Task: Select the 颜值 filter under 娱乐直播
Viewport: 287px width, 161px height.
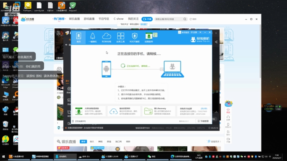Action: [109, 141]
